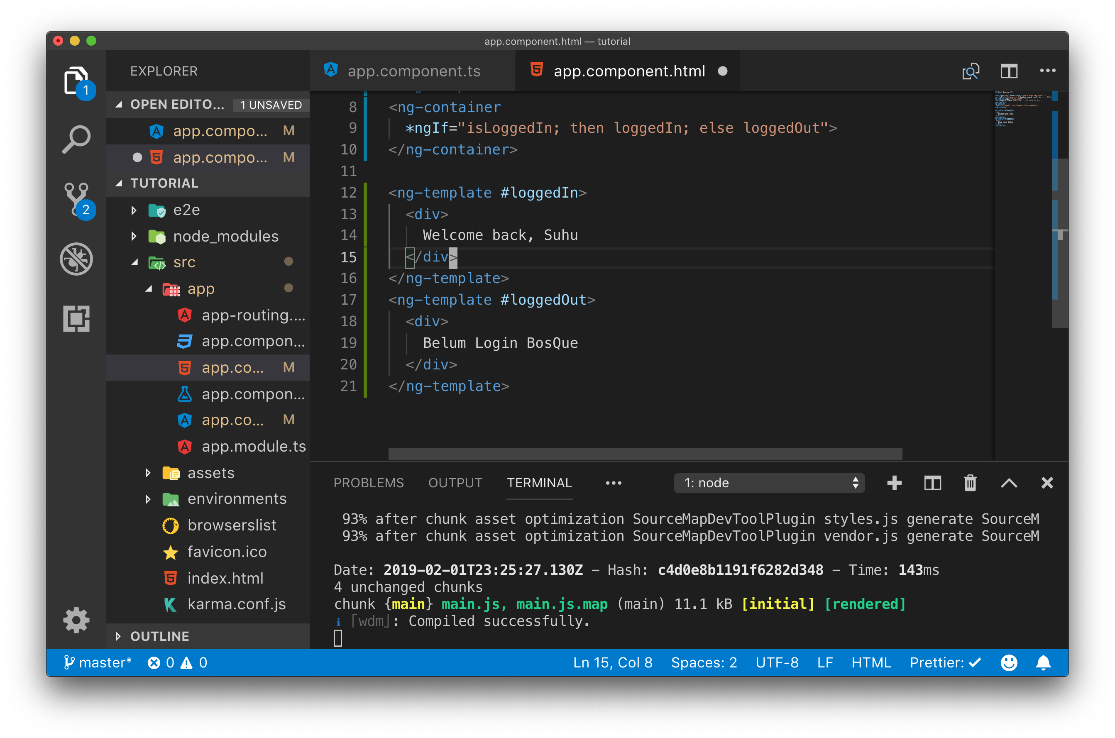The height and width of the screenshot is (738, 1115).
Task: Switch to OUTPUT panel tab
Action: (455, 483)
